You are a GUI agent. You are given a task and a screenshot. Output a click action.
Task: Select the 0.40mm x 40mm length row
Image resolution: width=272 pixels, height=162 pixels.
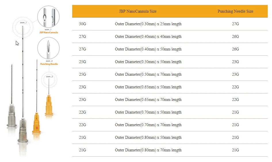[170, 36]
